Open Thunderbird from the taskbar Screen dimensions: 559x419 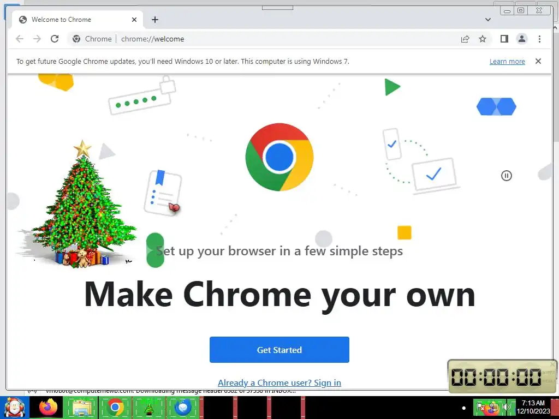pos(182,408)
